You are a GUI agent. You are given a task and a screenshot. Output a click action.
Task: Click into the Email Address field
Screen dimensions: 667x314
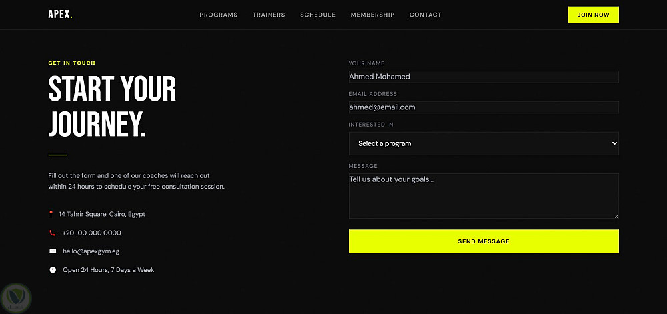coord(484,107)
